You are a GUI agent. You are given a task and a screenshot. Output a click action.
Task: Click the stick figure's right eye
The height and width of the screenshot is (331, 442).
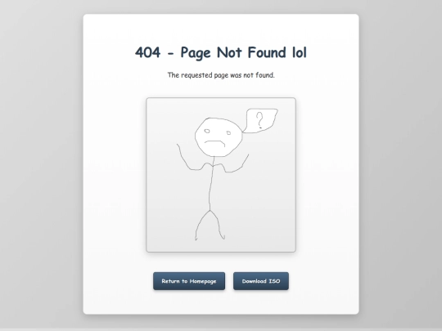228,132
